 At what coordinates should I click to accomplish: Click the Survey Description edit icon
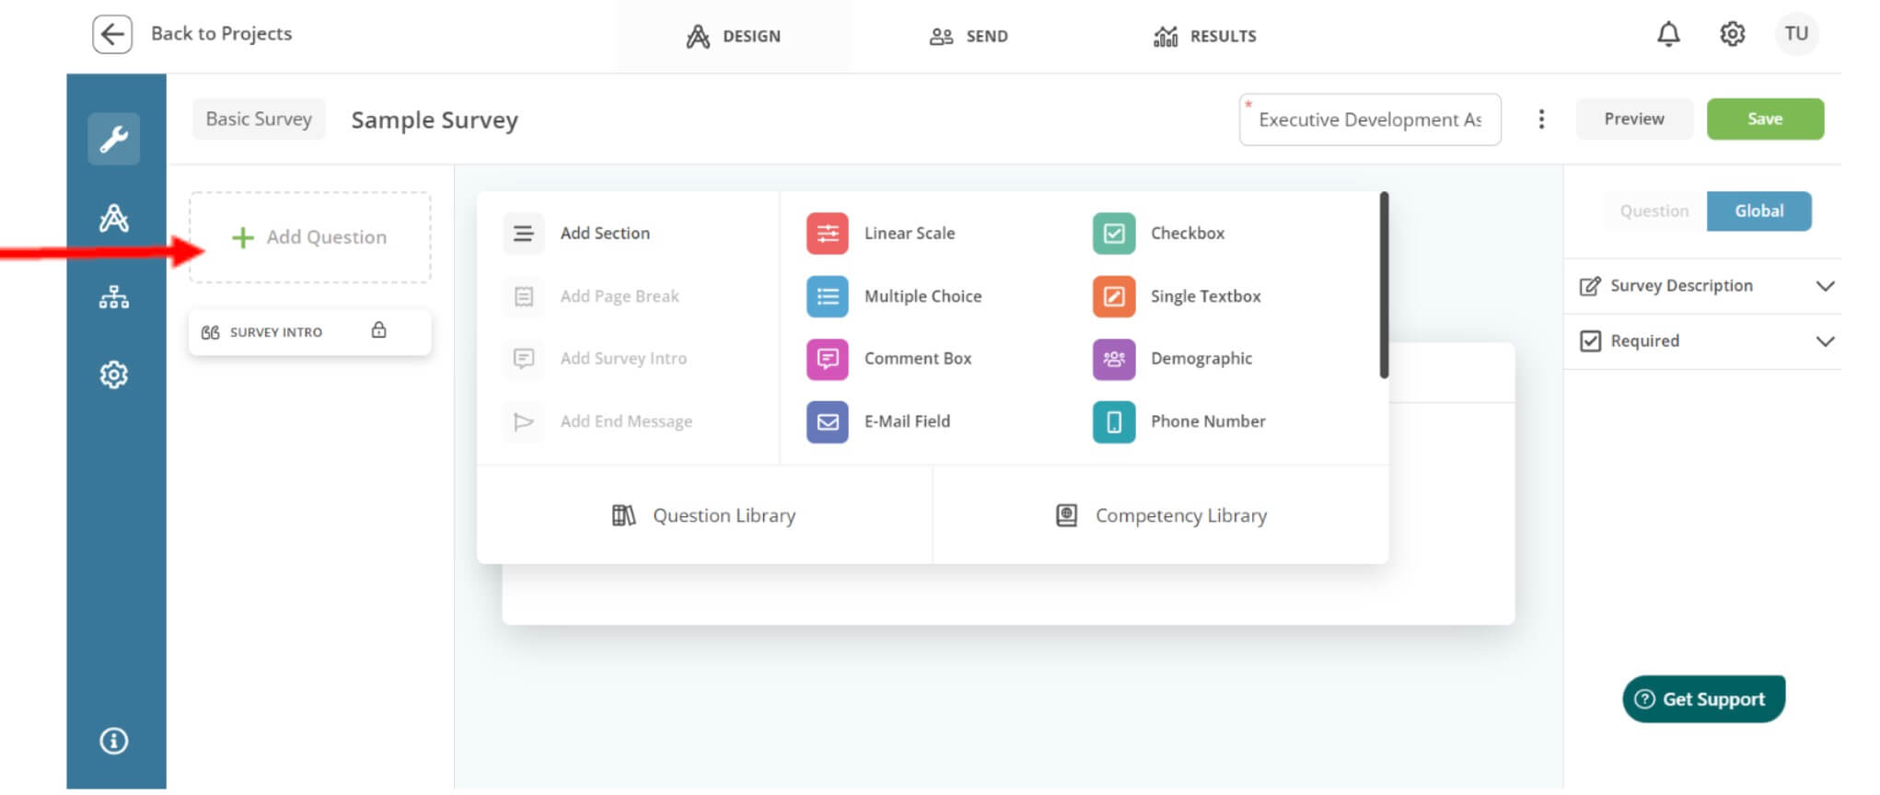[1590, 286]
